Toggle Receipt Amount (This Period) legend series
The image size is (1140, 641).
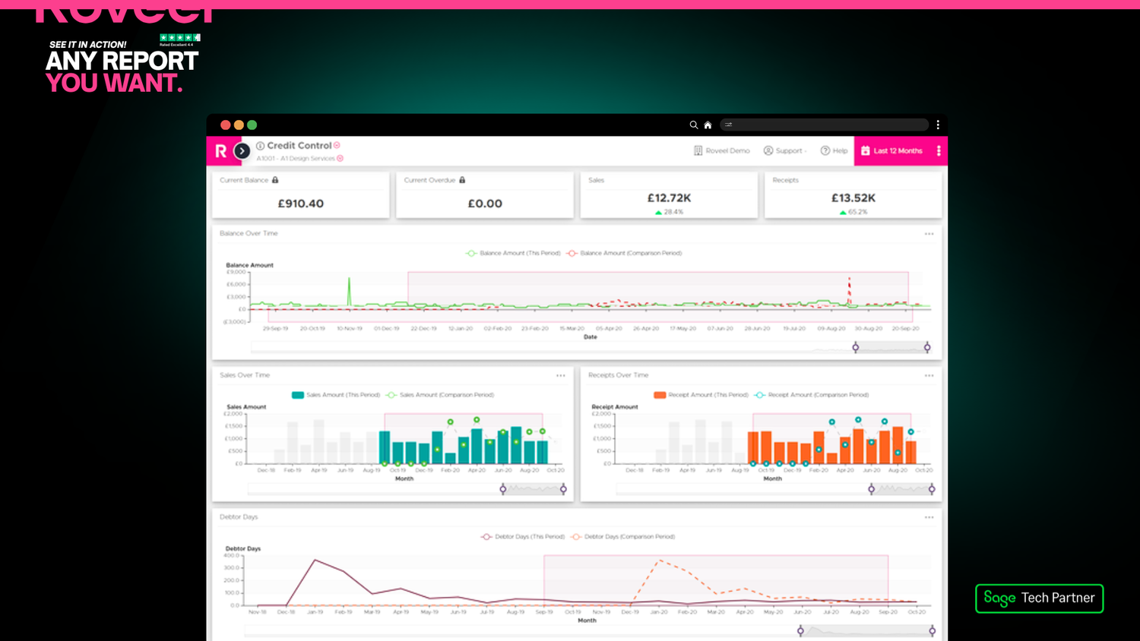coord(701,395)
